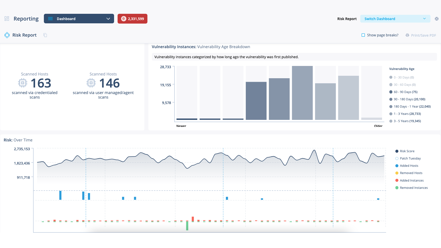Select the Reporting section title
441x248 pixels.
click(x=26, y=19)
